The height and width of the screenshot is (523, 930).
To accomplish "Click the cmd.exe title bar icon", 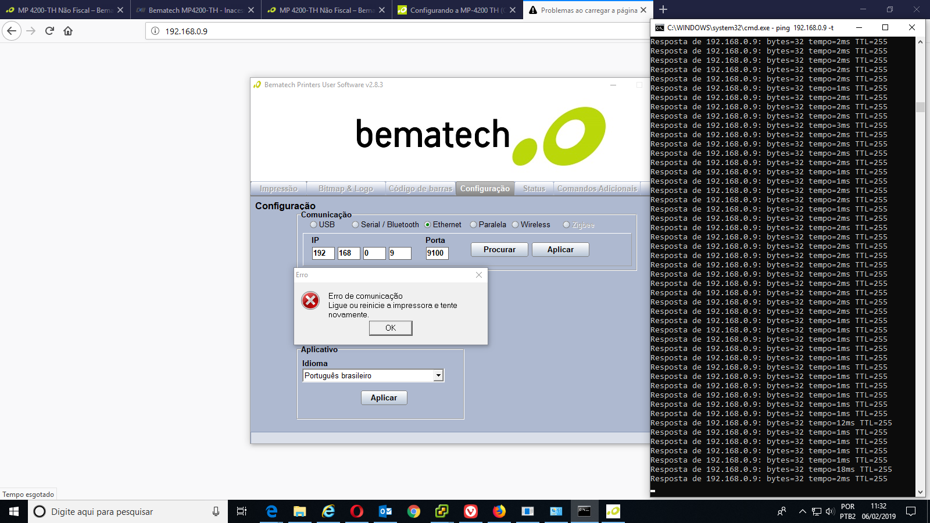I will point(659,27).
